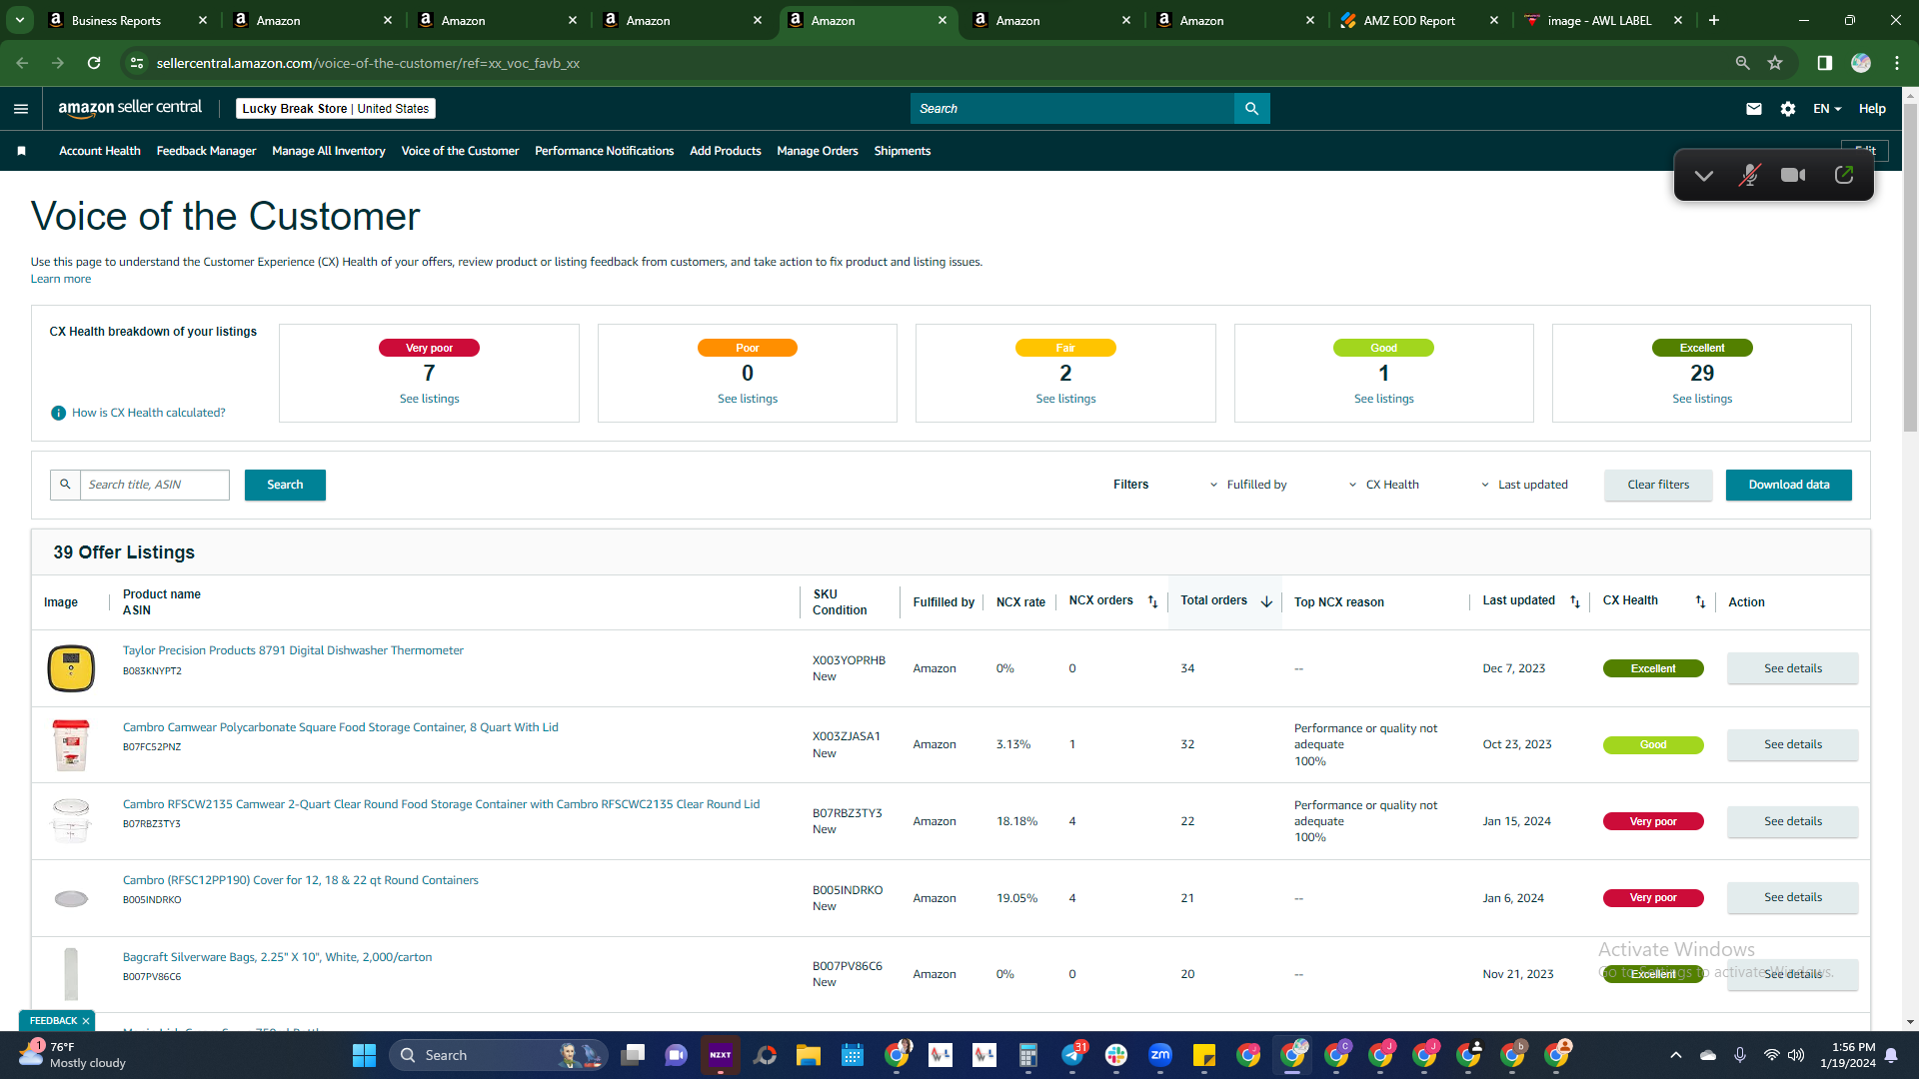
Task: Open Manage Orders in the favorites bar
Action: pyautogui.click(x=818, y=151)
